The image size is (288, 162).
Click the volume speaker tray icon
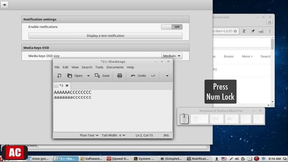coord(237,159)
